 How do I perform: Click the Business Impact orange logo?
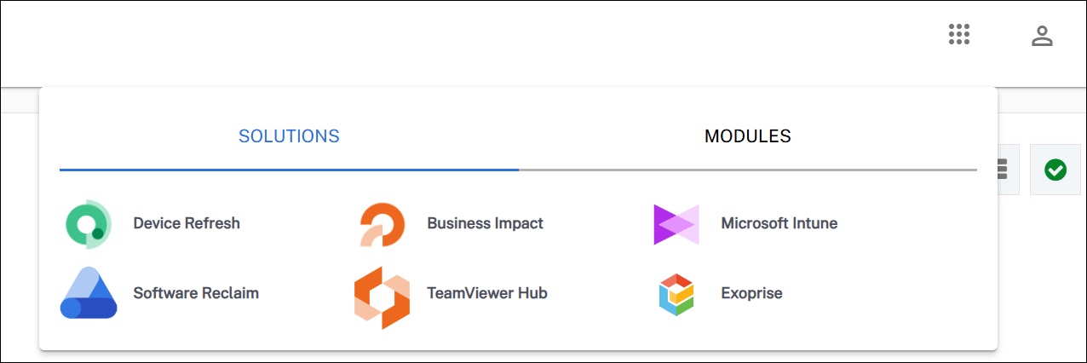click(382, 224)
